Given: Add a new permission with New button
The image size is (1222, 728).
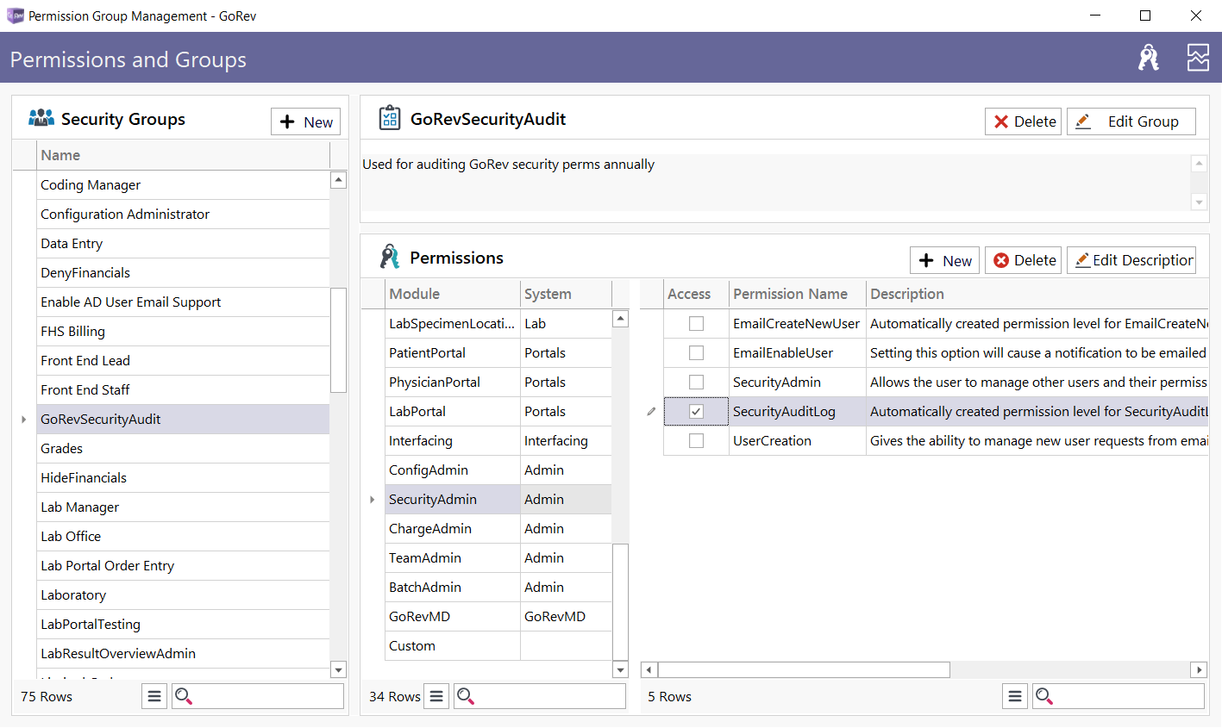Looking at the screenshot, I should tap(944, 260).
